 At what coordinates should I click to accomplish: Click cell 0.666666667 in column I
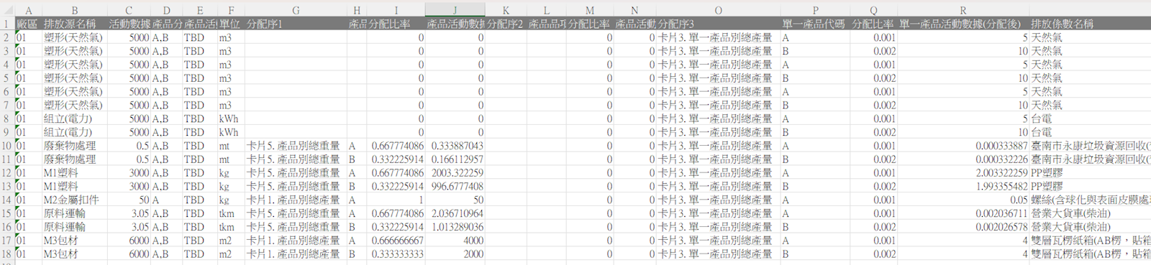tap(396, 241)
